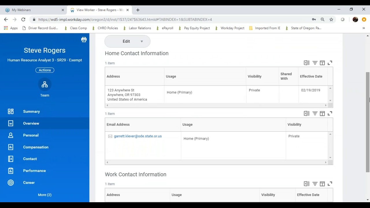
Task: Change column layout of Email Address table
Action: [322, 114]
